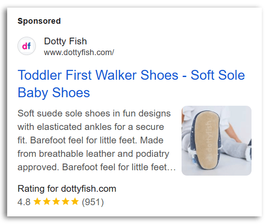Open the shoe sole product thumbnail
The width and height of the screenshot is (269, 224).
216,140
